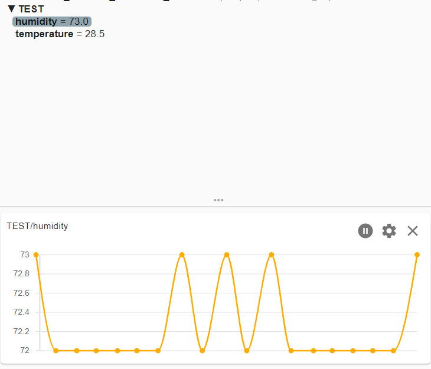Click valley point between first two peaks
Screen dimensions: 431x369
click(x=203, y=351)
